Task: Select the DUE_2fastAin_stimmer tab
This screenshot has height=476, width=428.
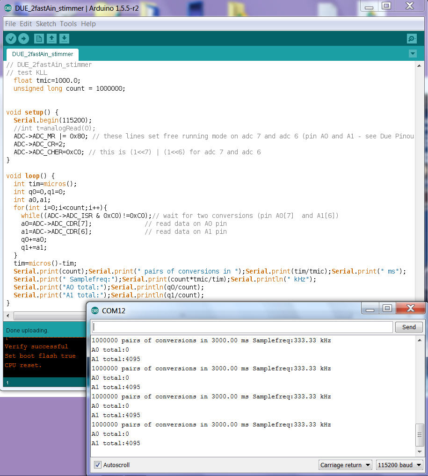Action: coord(42,54)
